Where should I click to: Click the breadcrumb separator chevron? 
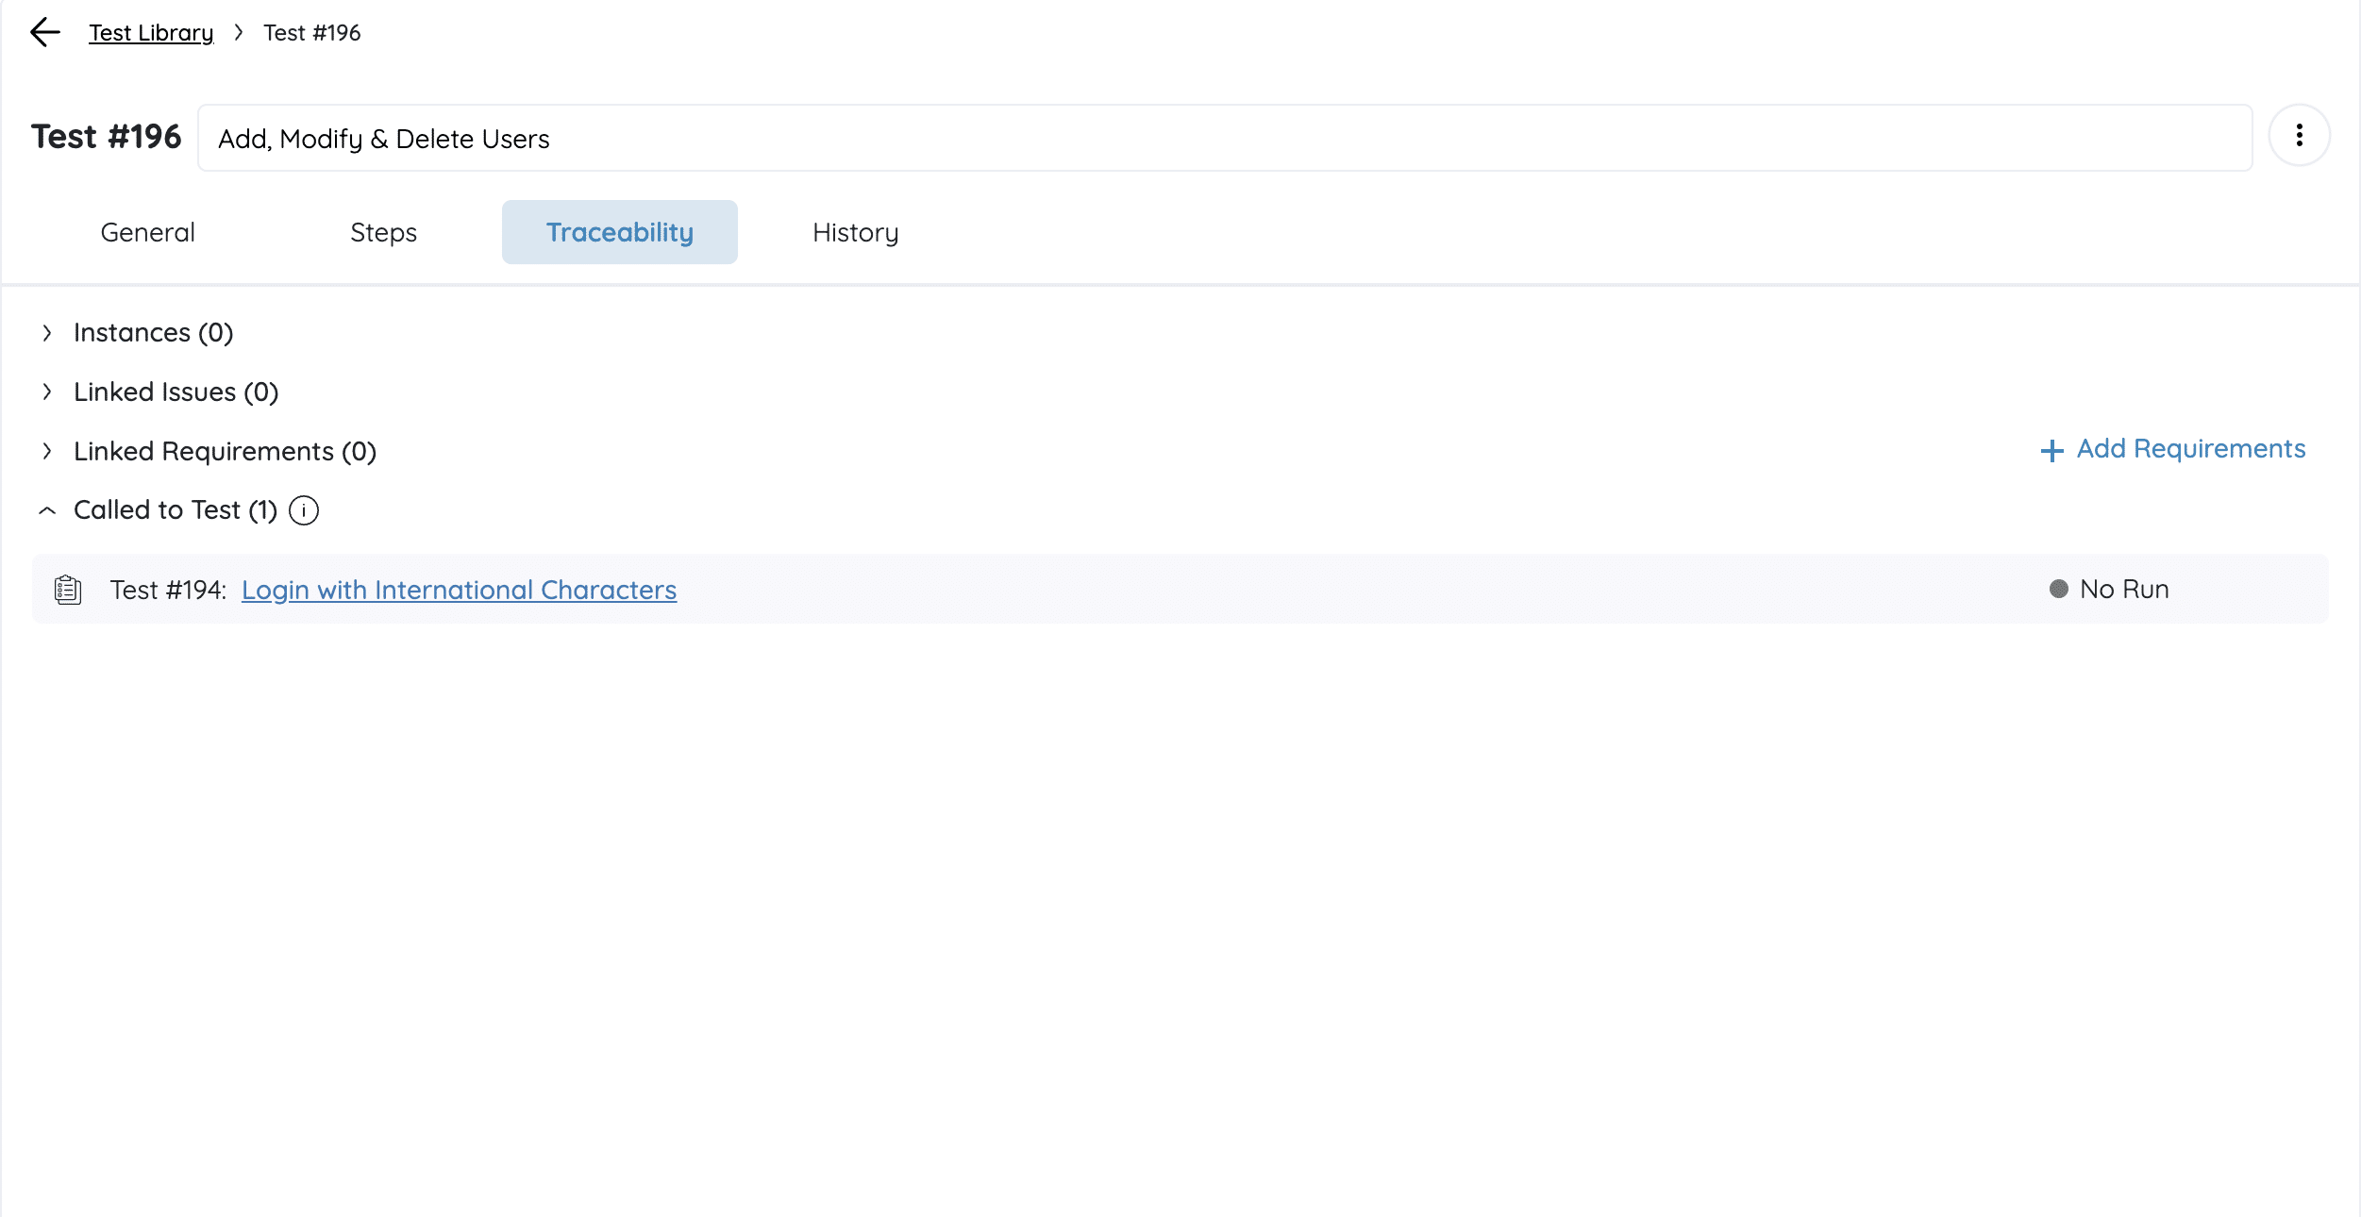click(x=239, y=33)
